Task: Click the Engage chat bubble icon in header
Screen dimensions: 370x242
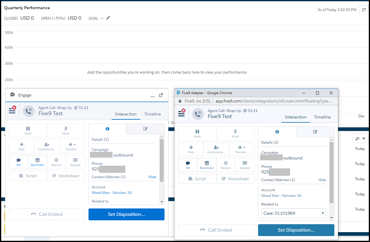Action: [12, 95]
